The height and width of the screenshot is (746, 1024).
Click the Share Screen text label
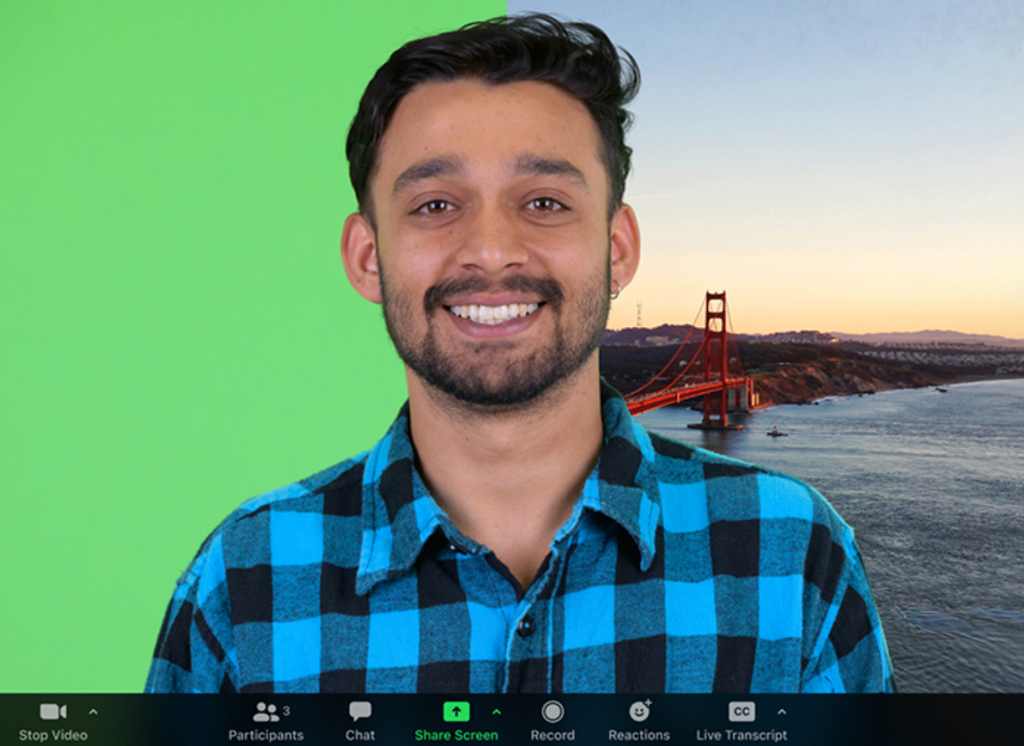(x=457, y=734)
